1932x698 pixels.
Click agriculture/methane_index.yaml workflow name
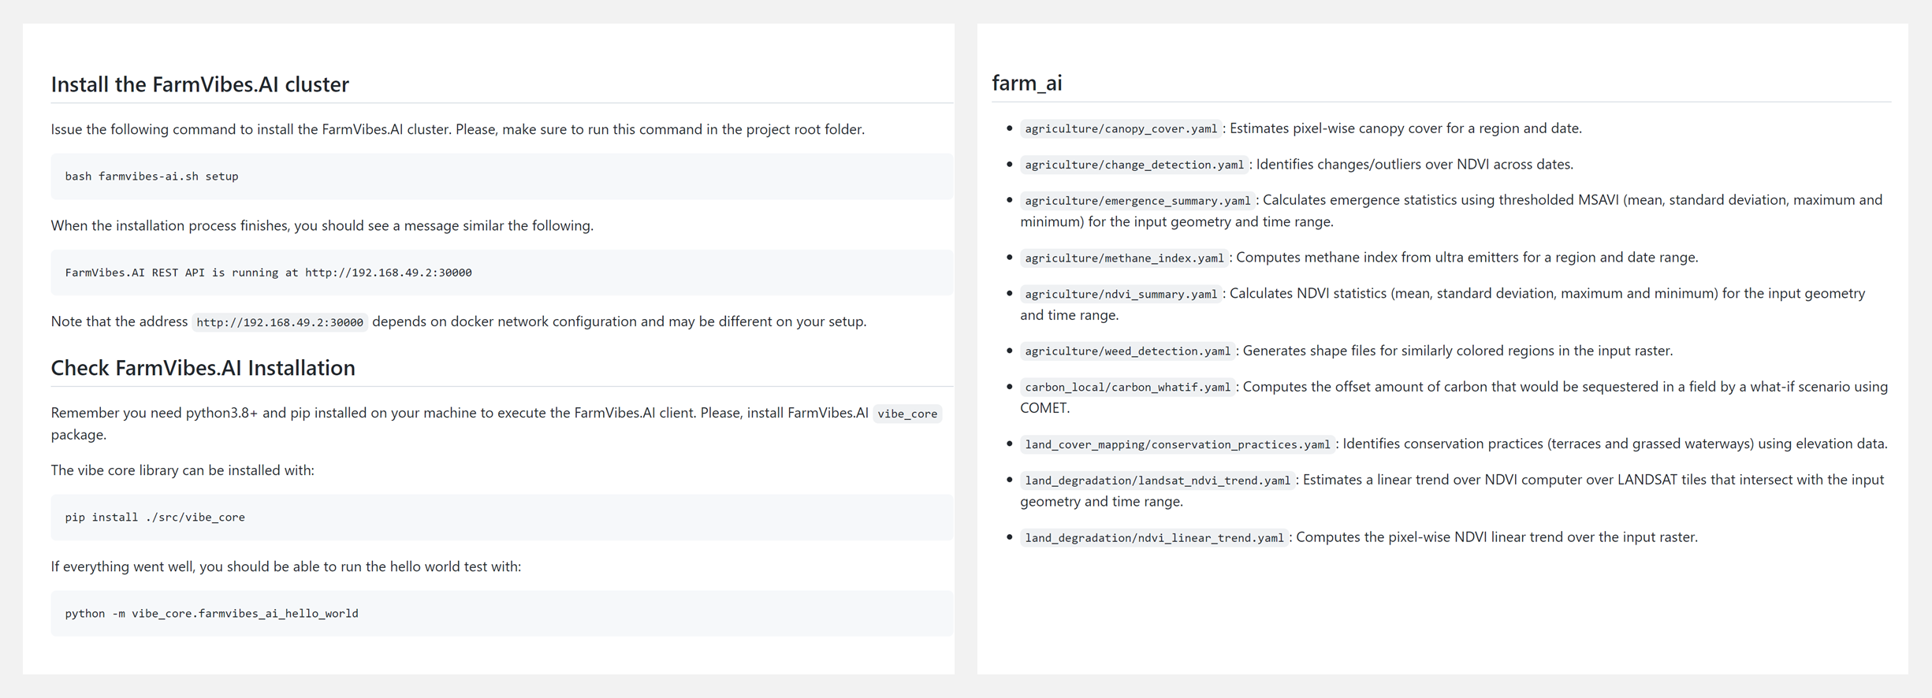click(x=1124, y=258)
